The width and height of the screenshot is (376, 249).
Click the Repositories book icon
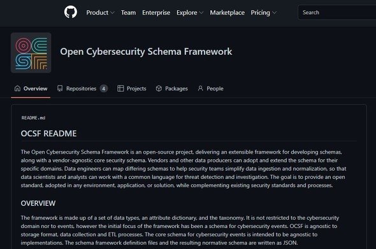pyautogui.click(x=60, y=89)
